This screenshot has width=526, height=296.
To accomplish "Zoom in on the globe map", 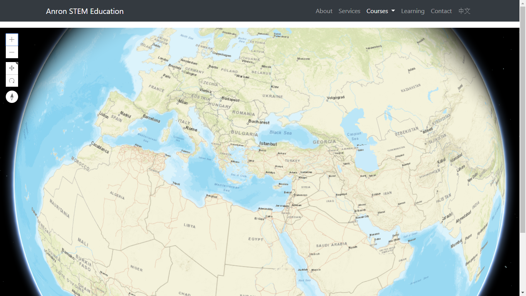I will [x=12, y=40].
